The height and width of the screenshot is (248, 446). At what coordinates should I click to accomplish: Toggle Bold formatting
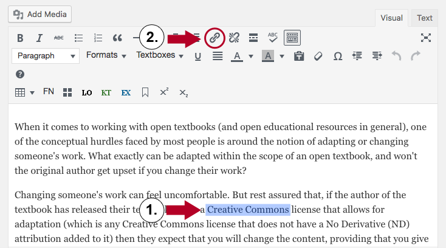click(x=20, y=38)
